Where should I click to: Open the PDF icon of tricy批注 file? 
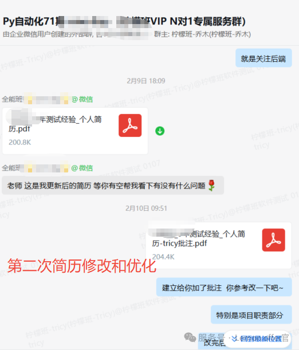[x=274, y=240]
